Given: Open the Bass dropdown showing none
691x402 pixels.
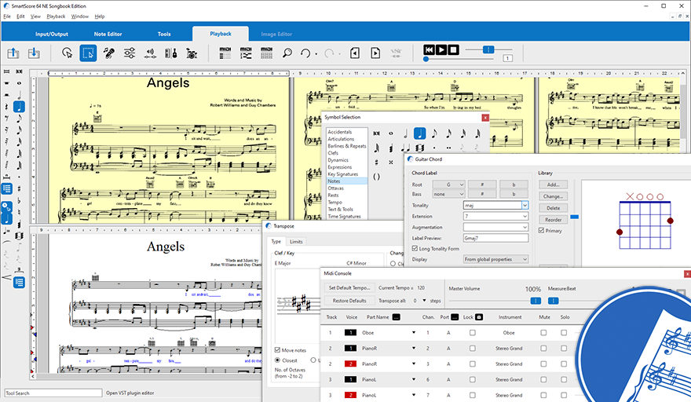Looking at the screenshot, I should pos(448,194).
